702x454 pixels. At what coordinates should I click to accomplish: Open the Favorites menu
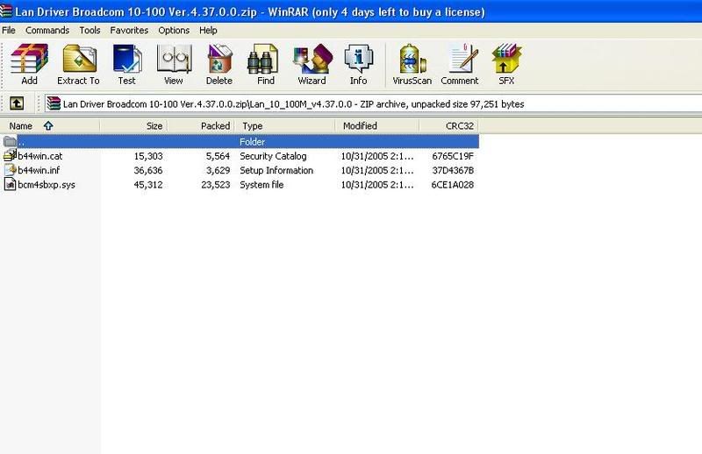point(129,31)
